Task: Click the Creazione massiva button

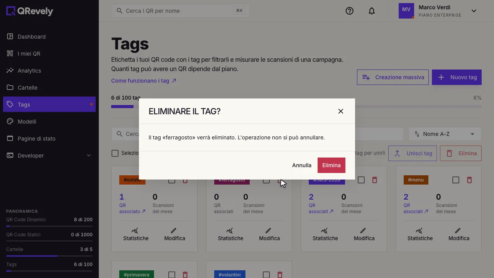Action: [393, 77]
